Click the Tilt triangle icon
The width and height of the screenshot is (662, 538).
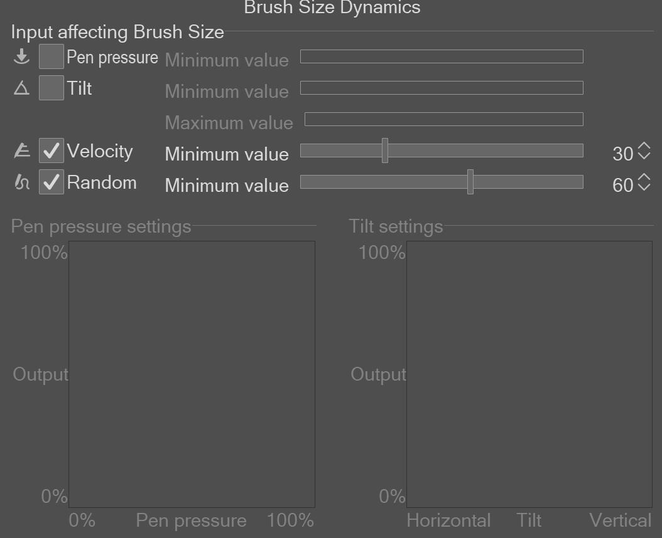(21, 88)
